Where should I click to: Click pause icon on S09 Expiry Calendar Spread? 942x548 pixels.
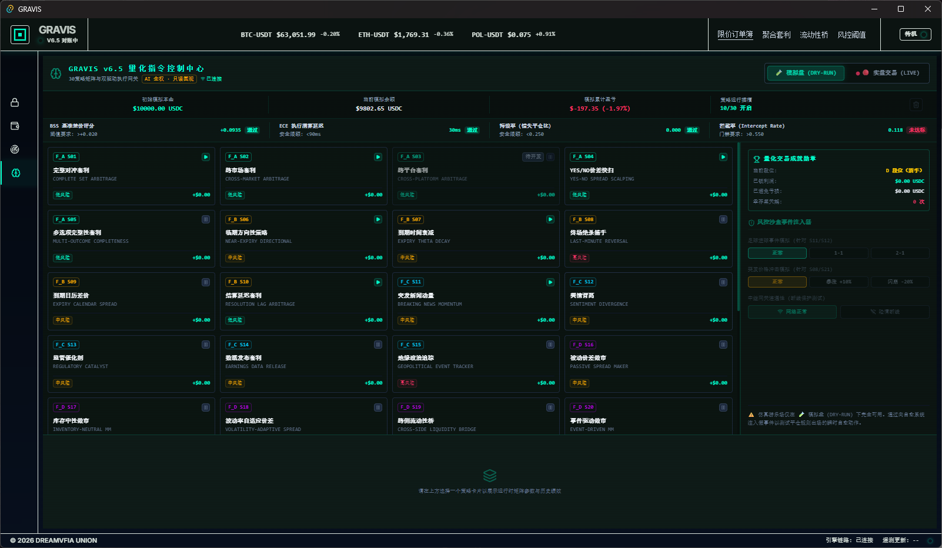tap(206, 282)
